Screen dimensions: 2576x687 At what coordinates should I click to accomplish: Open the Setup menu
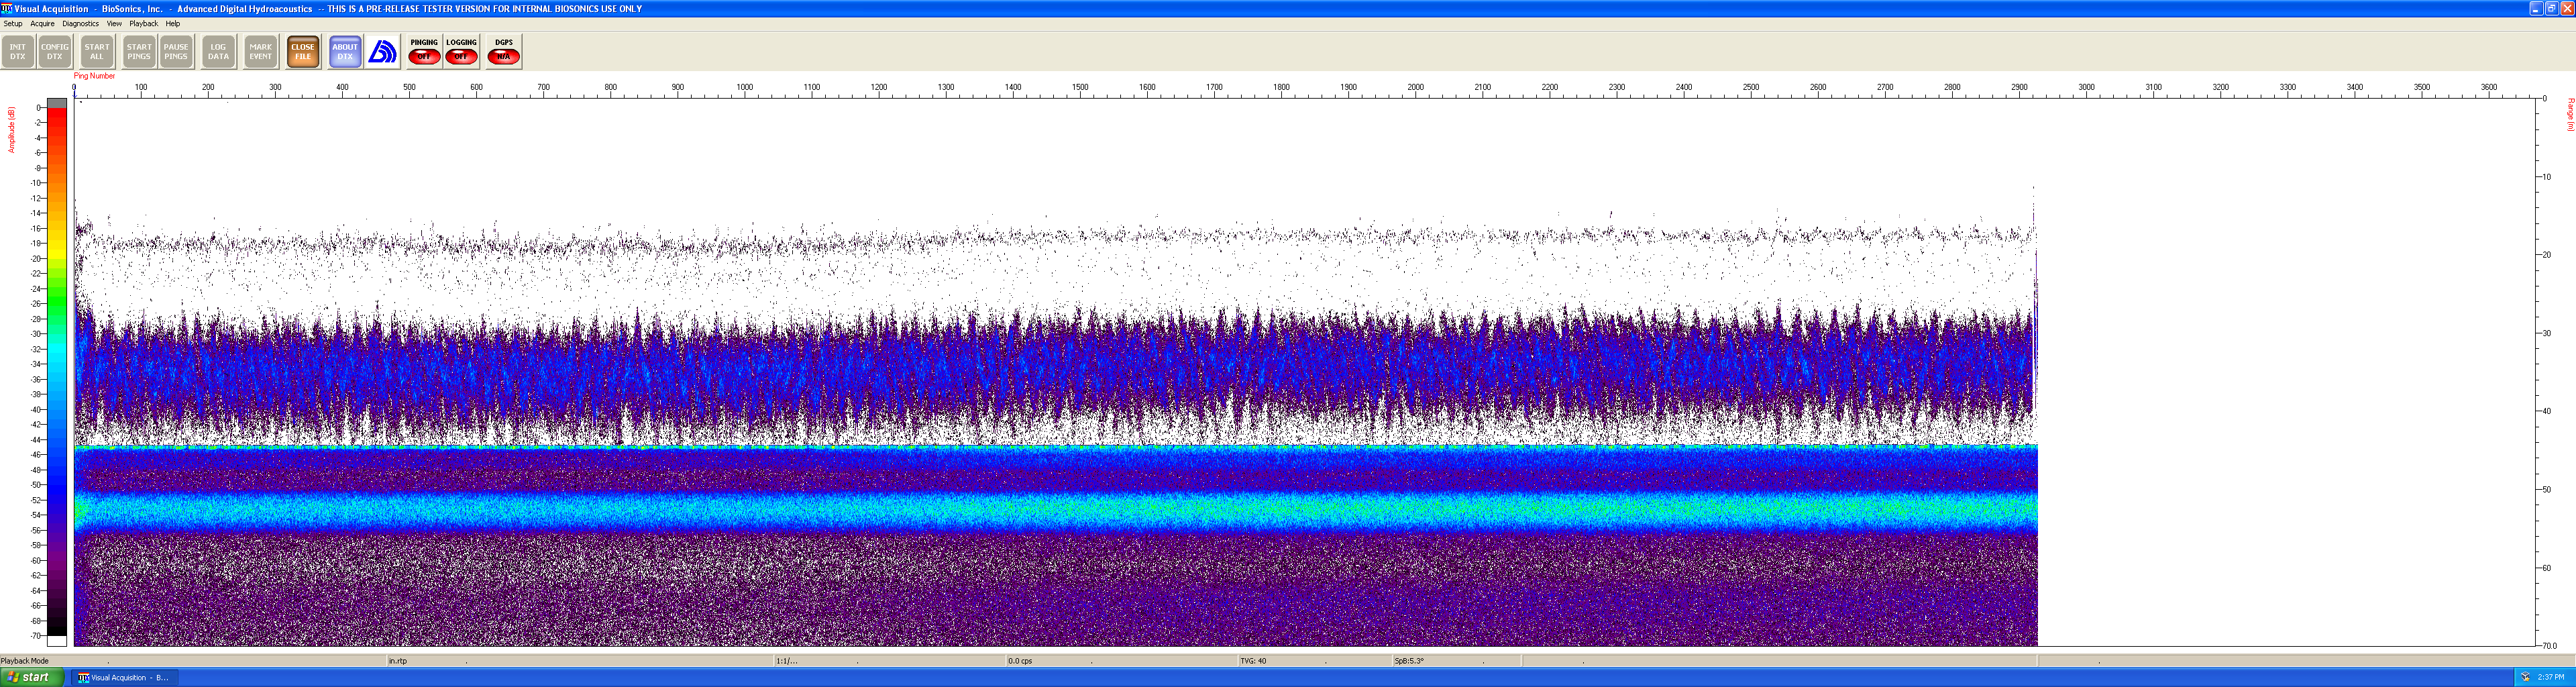point(13,24)
